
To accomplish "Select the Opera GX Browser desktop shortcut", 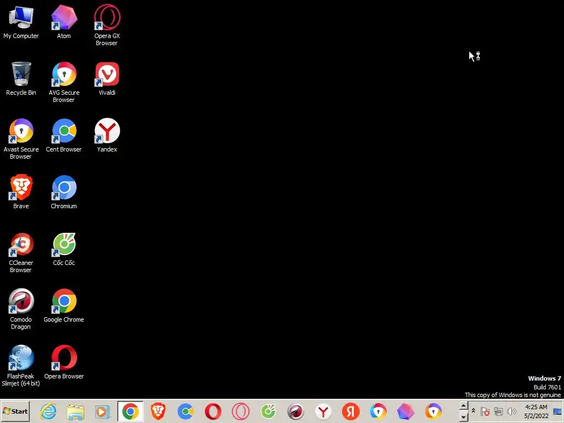I will click(x=107, y=25).
